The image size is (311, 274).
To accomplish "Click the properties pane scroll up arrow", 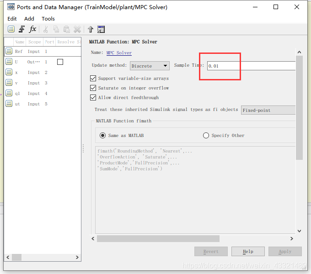I will 299,52.
